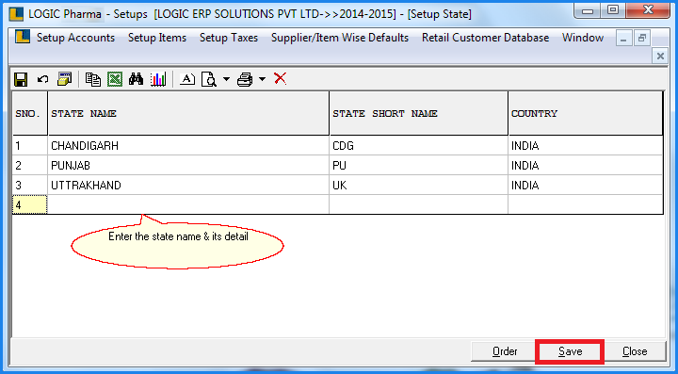Screen dimensions: 678x374
Task: Close the inner panel with gray X
Action: click(x=660, y=56)
